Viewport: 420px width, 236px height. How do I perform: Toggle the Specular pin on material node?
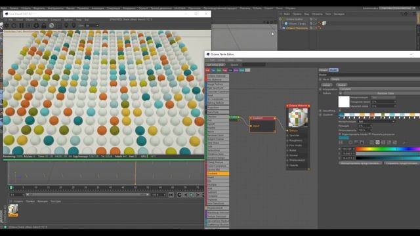(287, 136)
